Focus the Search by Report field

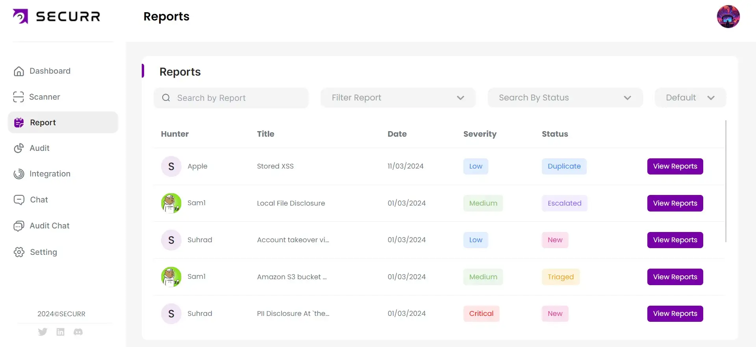click(236, 98)
